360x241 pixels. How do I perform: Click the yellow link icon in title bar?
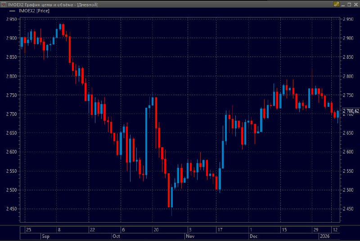coord(336,4)
